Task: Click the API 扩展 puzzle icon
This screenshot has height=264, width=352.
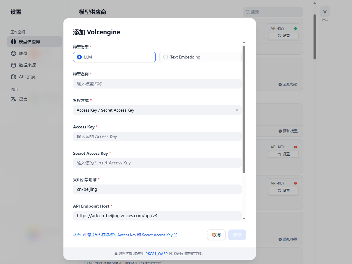Action: (x=14, y=77)
